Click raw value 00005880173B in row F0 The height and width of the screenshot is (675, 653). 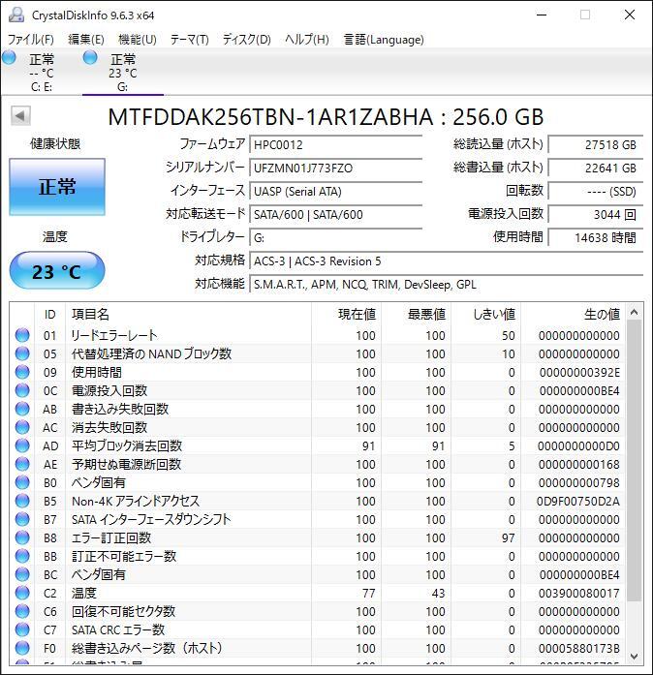click(x=579, y=648)
